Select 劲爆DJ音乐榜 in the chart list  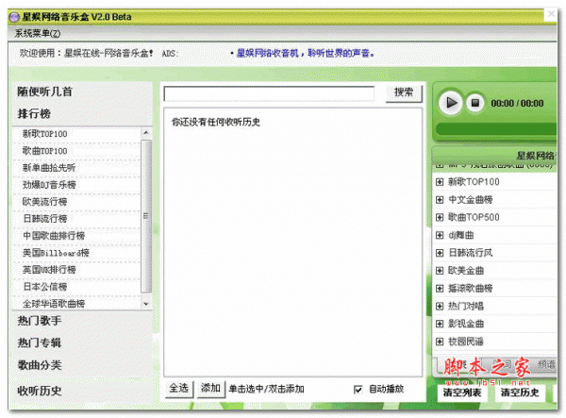[49, 185]
